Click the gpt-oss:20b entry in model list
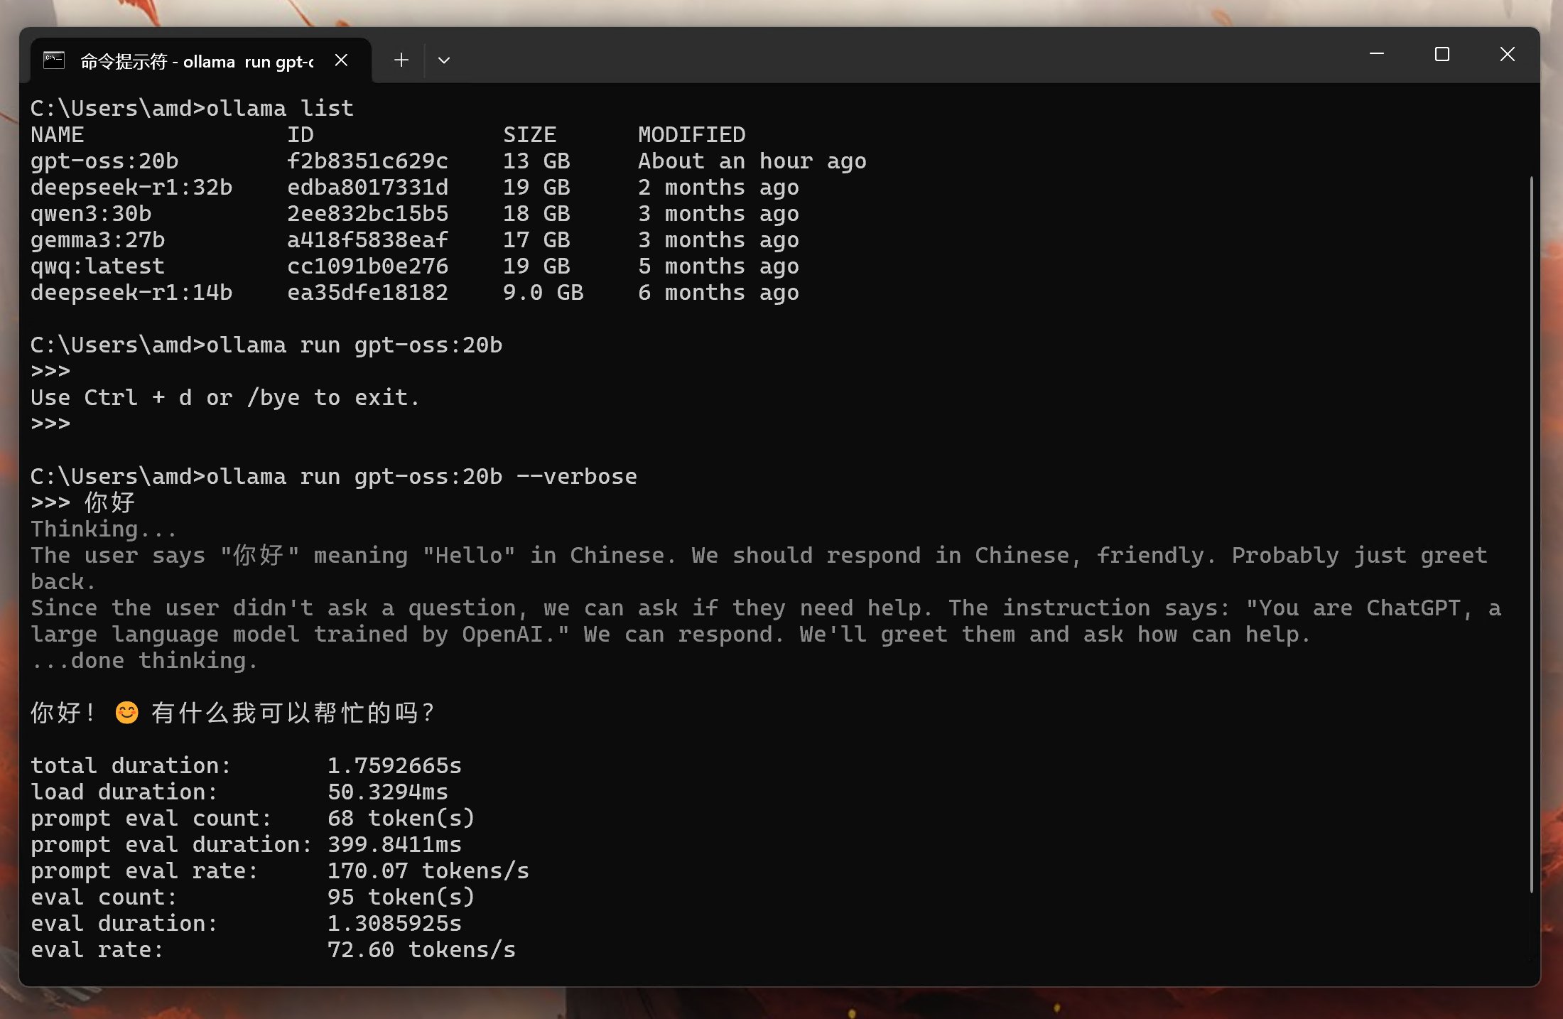The height and width of the screenshot is (1019, 1563). pyautogui.click(x=104, y=161)
